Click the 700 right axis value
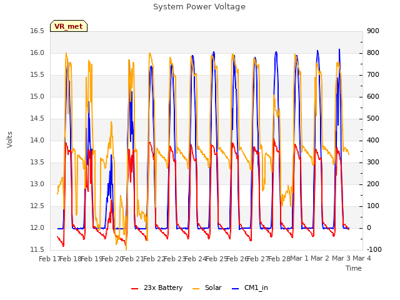Screen dimensions: 400x300 click(373, 75)
